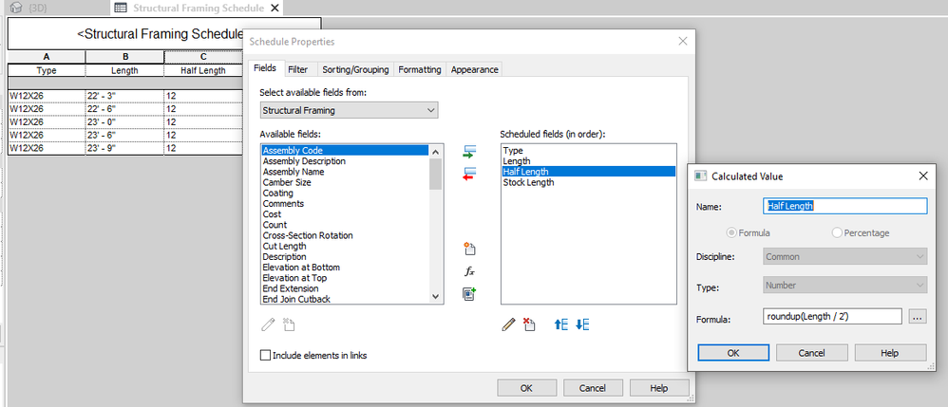Click the Add calculated parameter fx icon
This screenshot has height=407, width=948.
pos(470,271)
